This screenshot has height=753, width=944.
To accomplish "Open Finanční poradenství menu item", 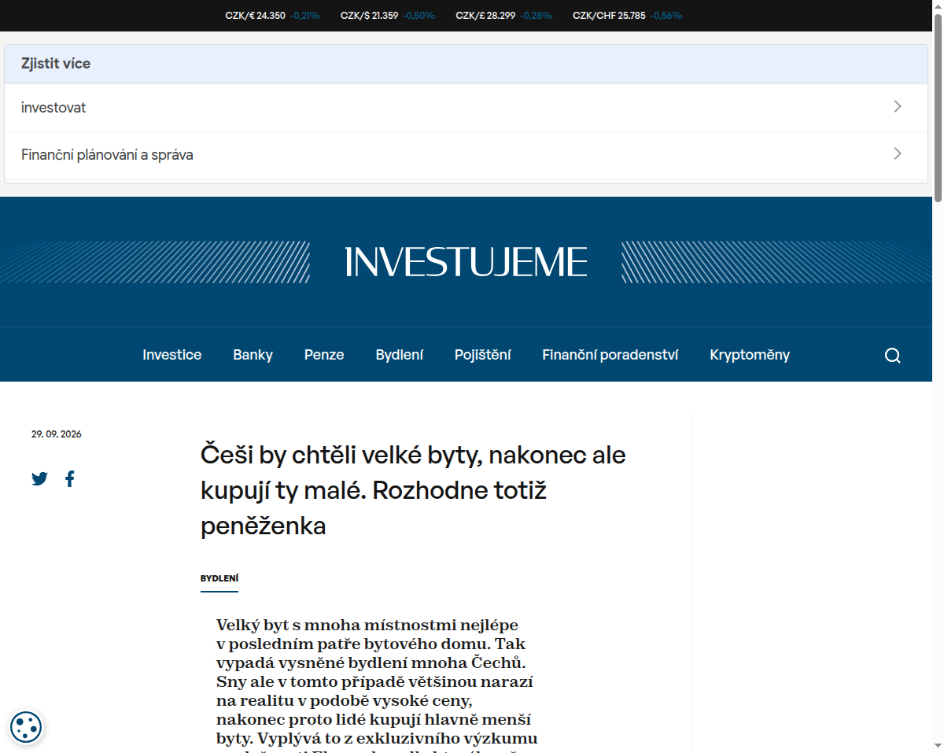I will [x=610, y=355].
